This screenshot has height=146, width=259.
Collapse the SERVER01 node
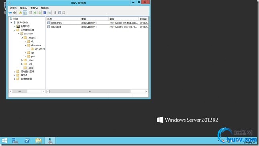[11, 22]
